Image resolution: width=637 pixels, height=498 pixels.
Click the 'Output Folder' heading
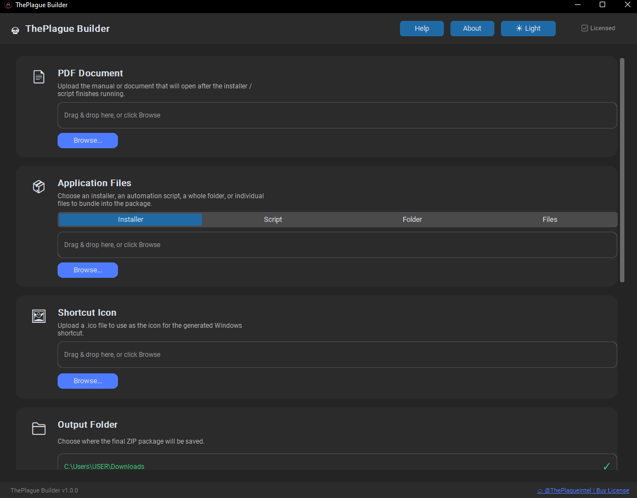pos(87,424)
